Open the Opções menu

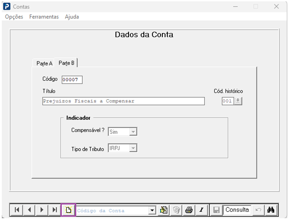tap(14, 17)
